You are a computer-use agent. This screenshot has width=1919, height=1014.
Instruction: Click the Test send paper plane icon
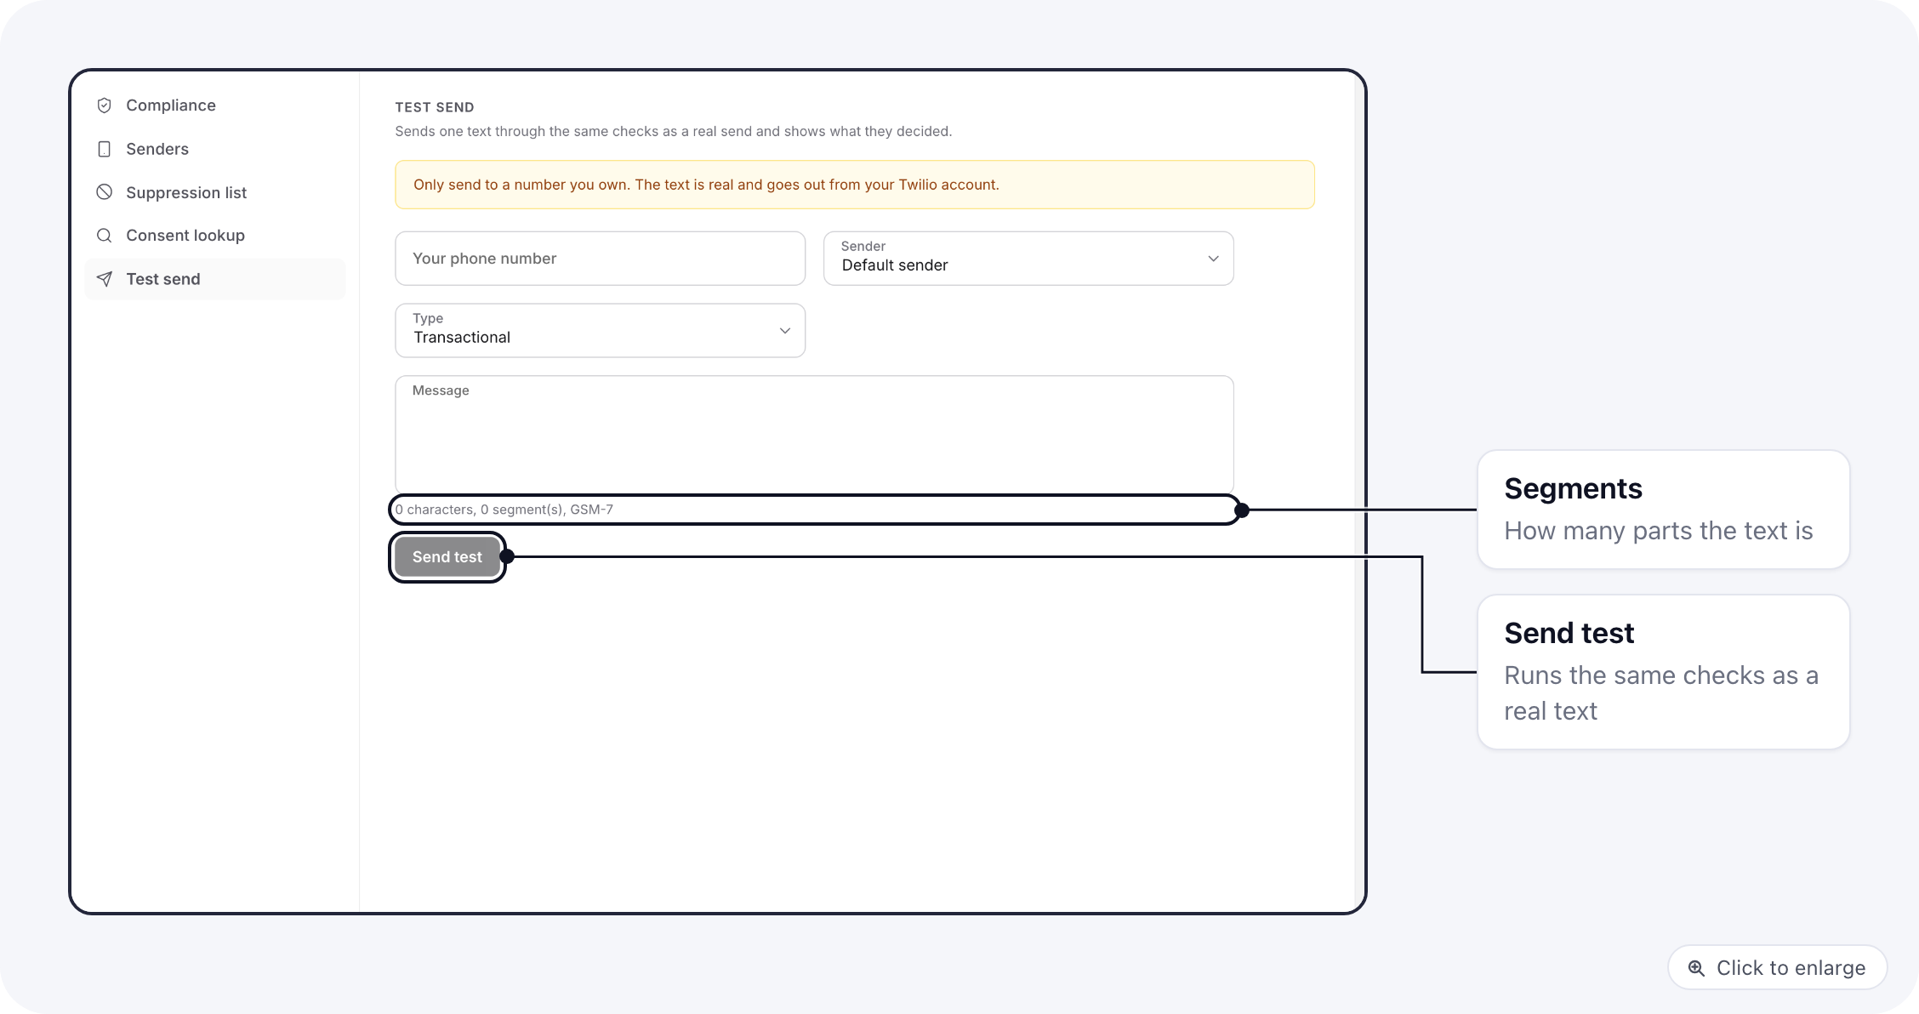105,279
